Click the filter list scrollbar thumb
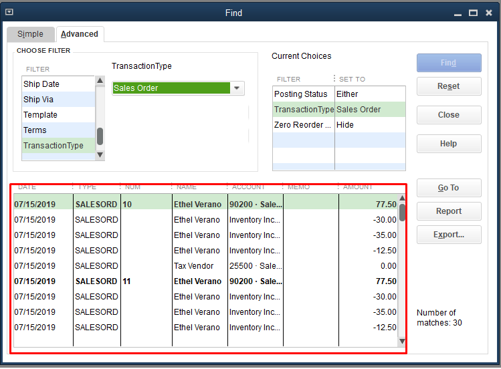Screen dimensions: 501x369 100,136
